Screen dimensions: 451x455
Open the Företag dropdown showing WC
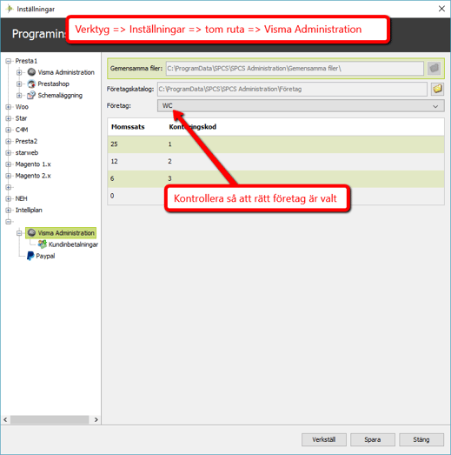tap(301, 105)
